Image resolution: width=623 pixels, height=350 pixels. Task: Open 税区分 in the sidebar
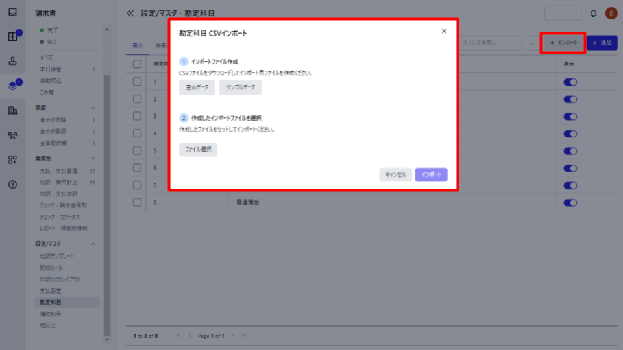point(47,325)
